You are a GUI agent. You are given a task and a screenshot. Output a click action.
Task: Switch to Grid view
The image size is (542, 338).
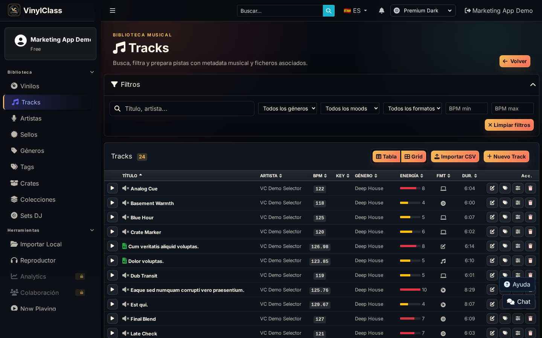(x=414, y=157)
